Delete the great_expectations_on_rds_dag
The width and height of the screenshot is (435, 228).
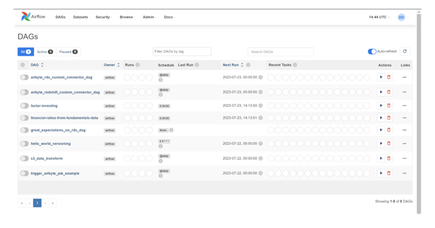[x=389, y=130]
